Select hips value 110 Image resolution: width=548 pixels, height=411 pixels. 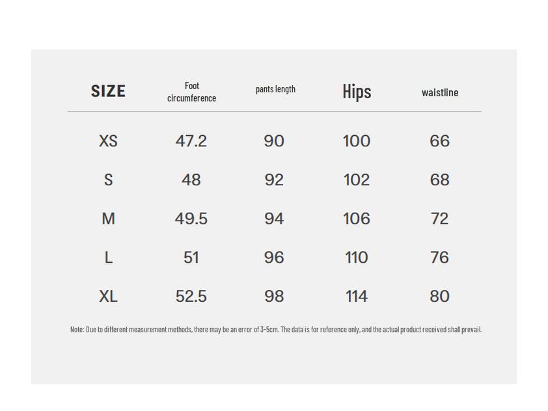[x=357, y=258]
